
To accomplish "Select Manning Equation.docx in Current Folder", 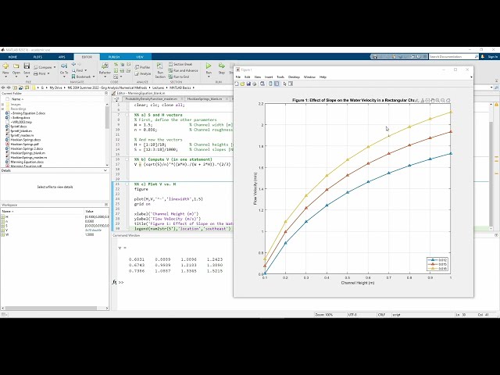I will (x=24, y=162).
